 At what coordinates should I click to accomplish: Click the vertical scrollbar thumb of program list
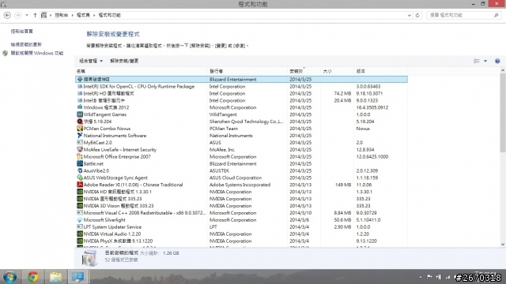click(x=503, y=112)
